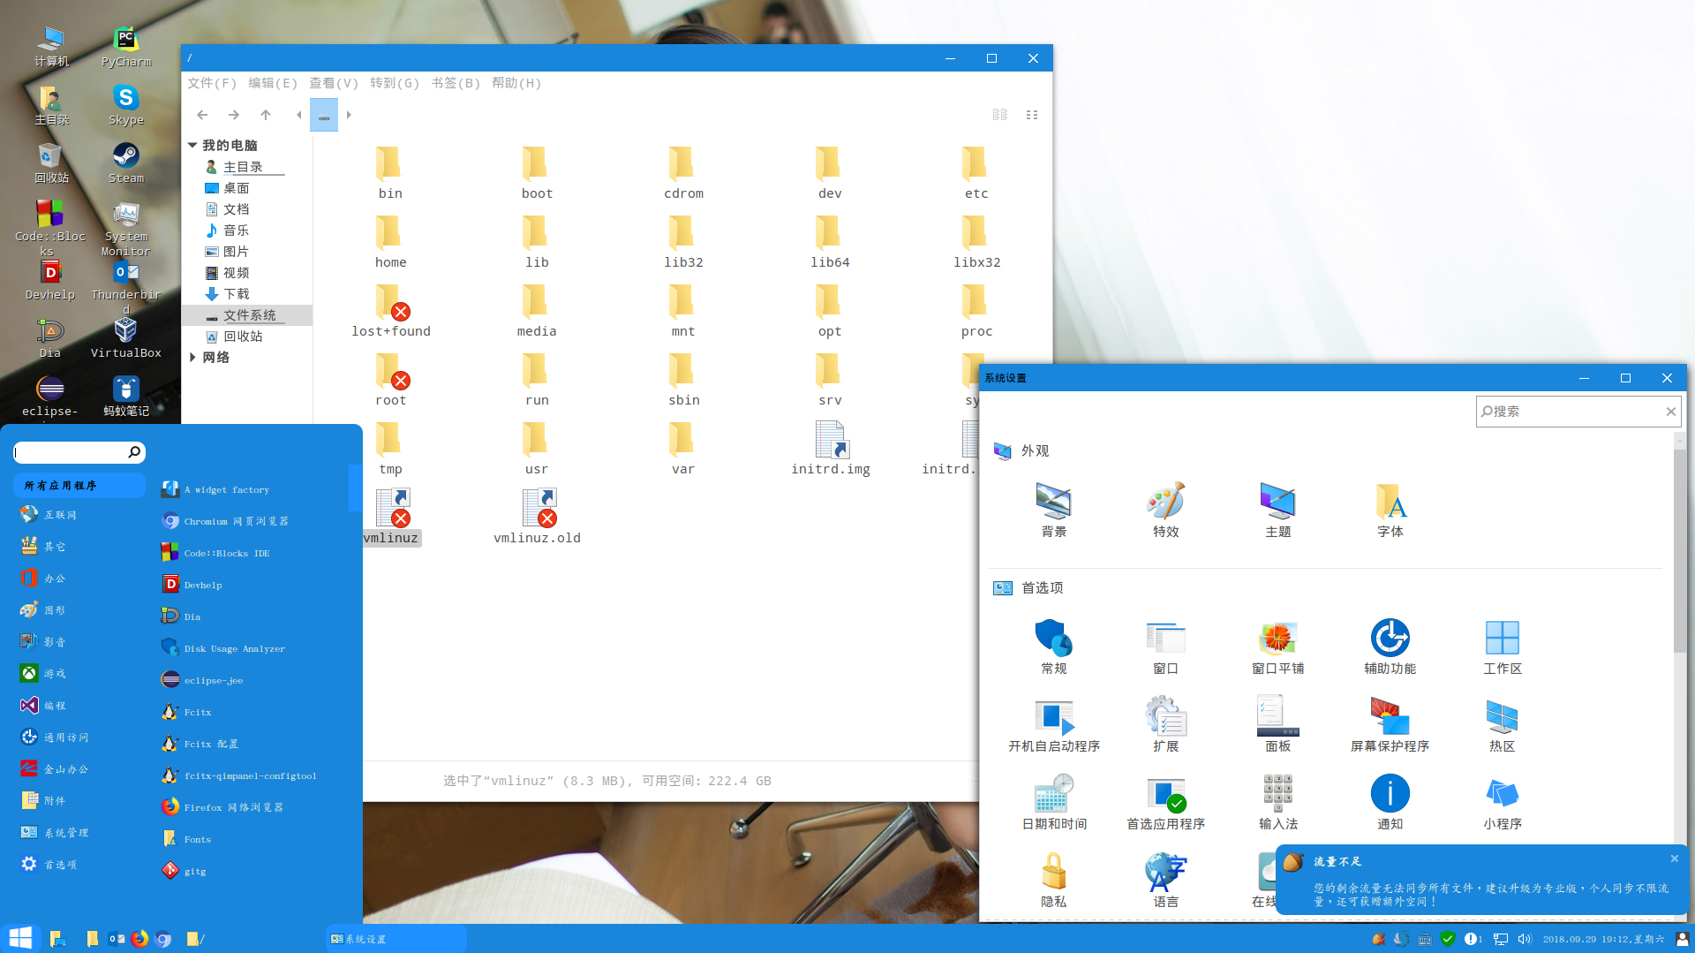Click the Firefox icon in the taskbar
The width and height of the screenshot is (1695, 953).
[x=139, y=939]
